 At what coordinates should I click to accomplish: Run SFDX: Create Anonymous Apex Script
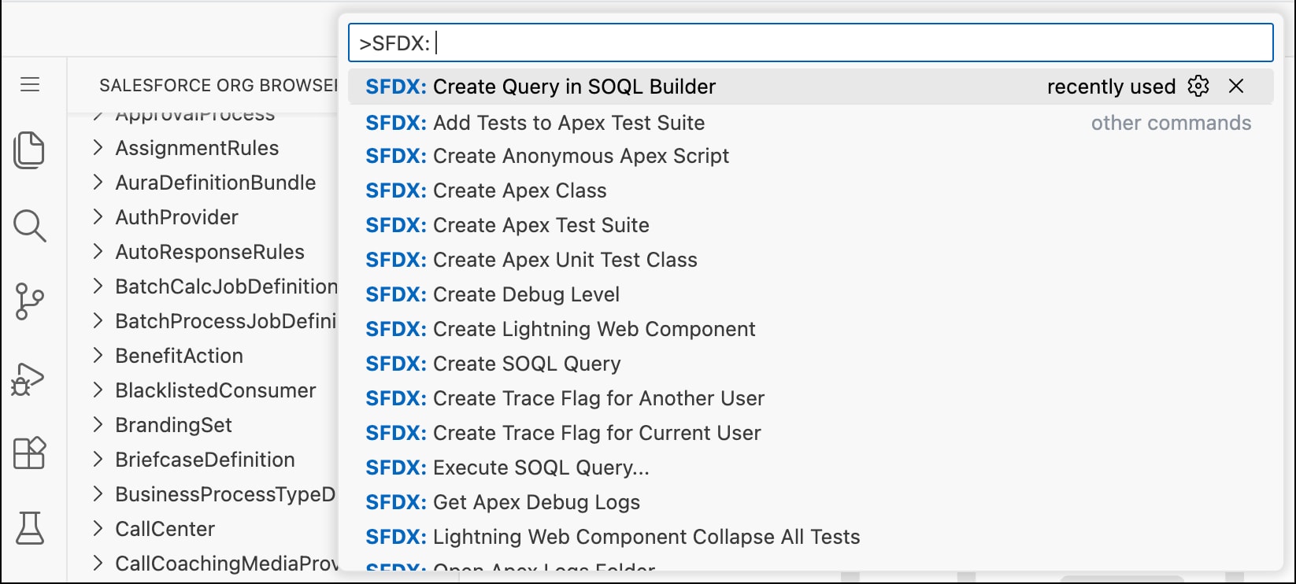(x=810, y=156)
